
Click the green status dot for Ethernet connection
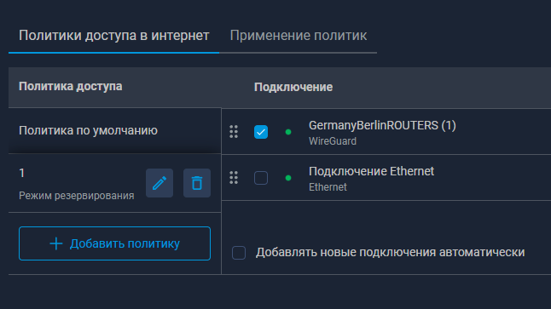288,178
